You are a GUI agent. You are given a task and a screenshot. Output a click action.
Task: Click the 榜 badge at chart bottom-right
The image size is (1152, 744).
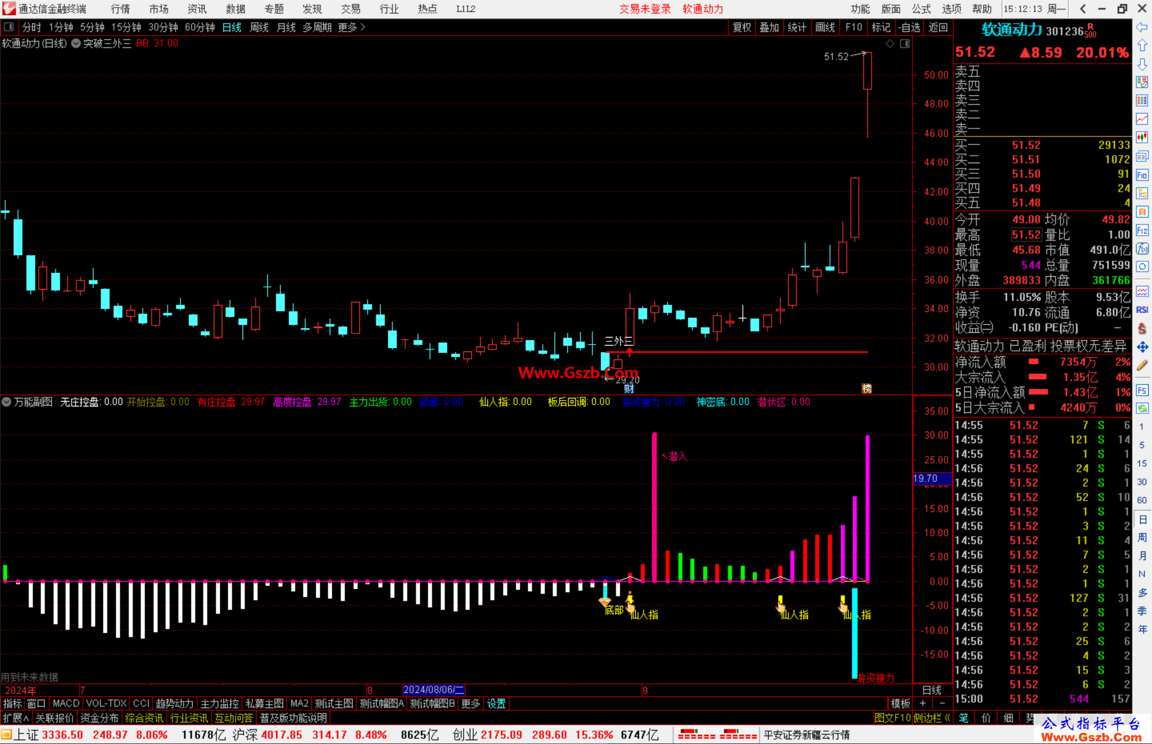pyautogui.click(x=867, y=389)
